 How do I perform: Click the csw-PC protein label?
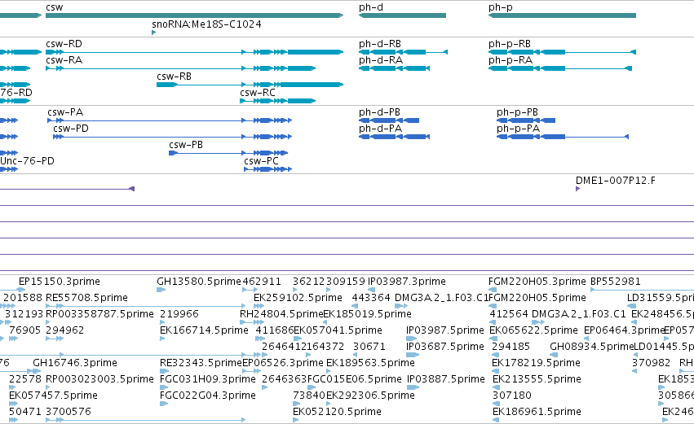[261, 161]
